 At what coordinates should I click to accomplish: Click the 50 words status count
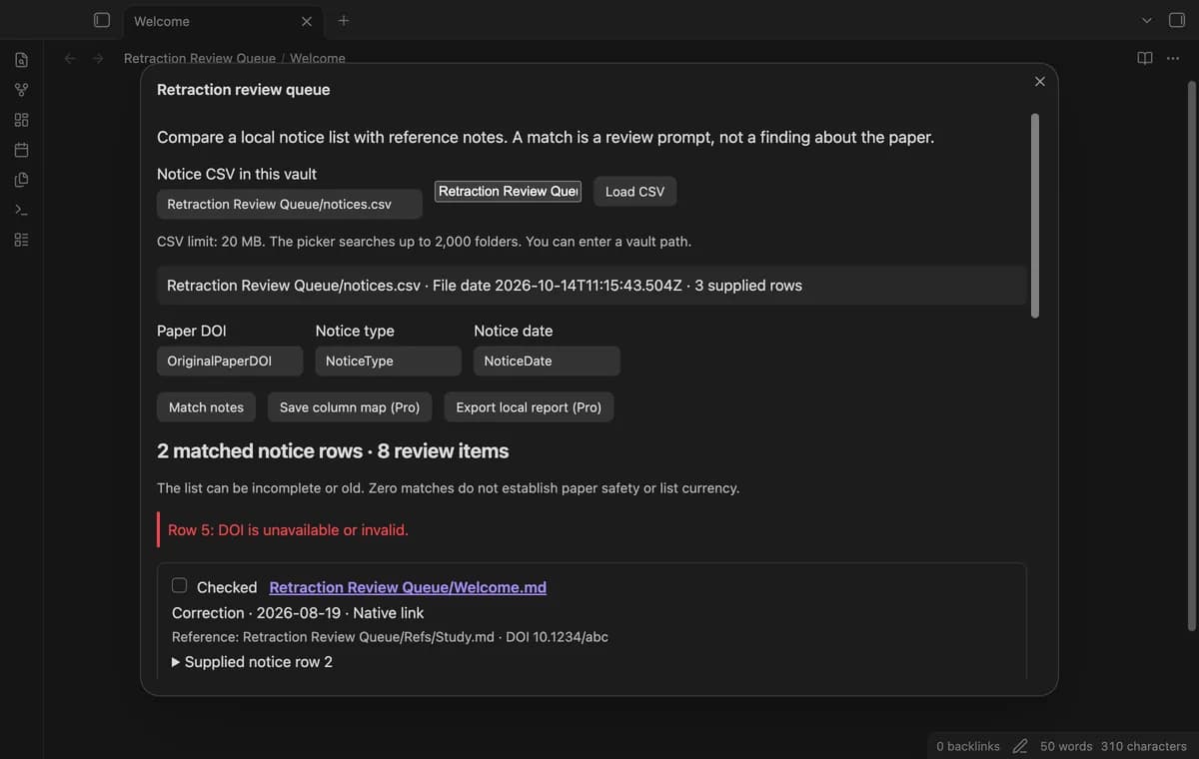point(1066,746)
